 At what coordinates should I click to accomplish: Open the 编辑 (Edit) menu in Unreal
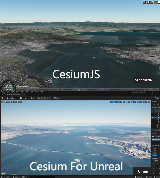coord(12,92)
